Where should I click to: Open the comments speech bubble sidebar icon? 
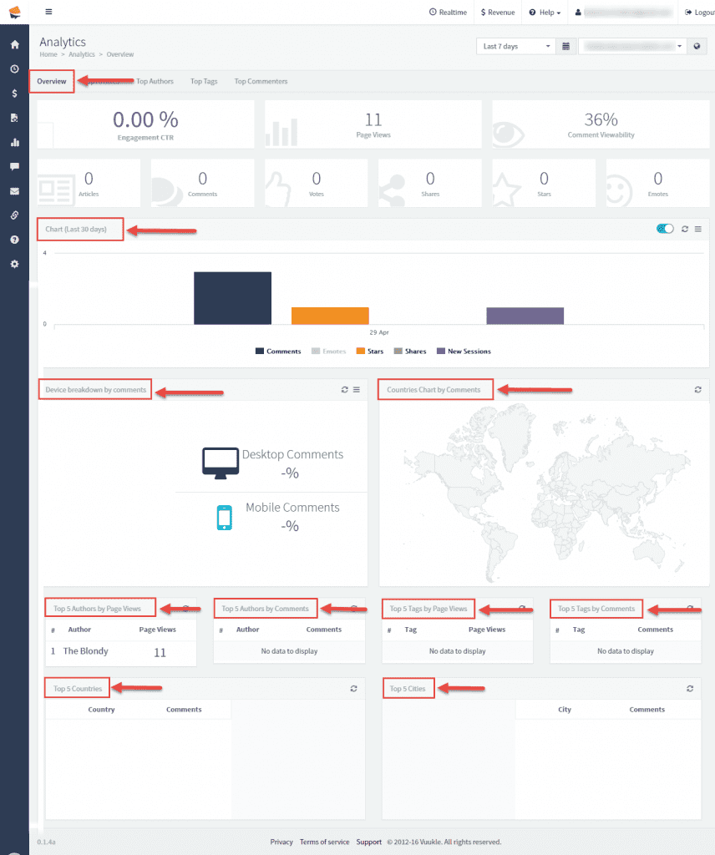14,166
